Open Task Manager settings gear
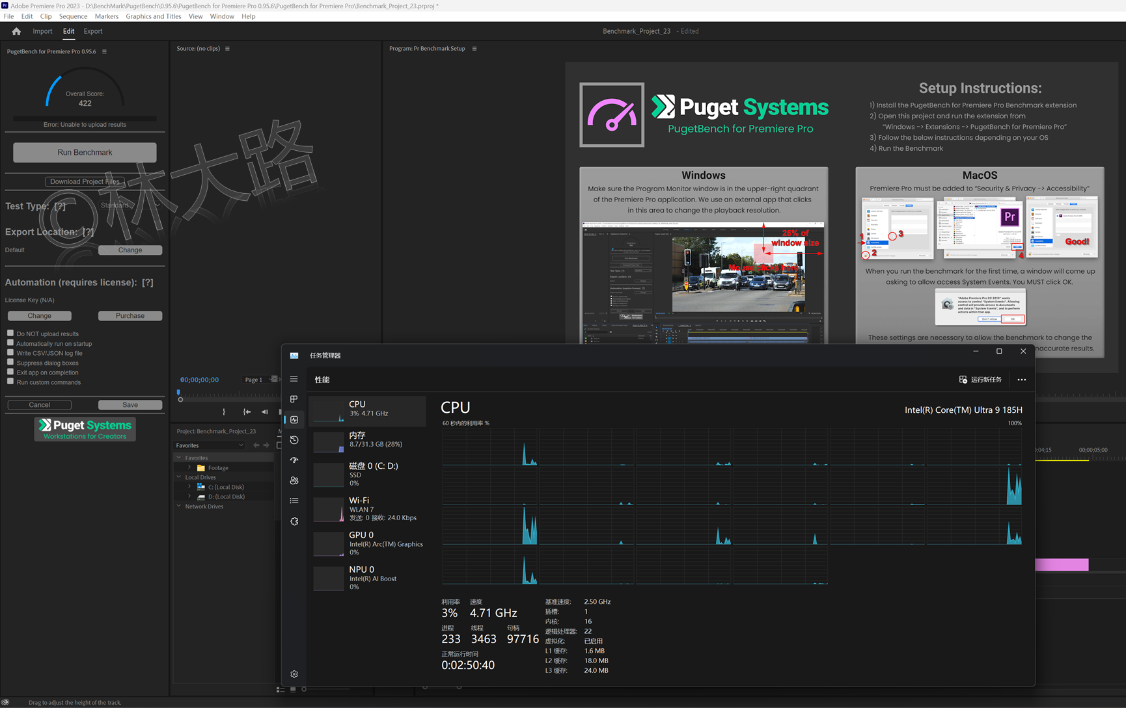The image size is (1126, 708). click(294, 674)
